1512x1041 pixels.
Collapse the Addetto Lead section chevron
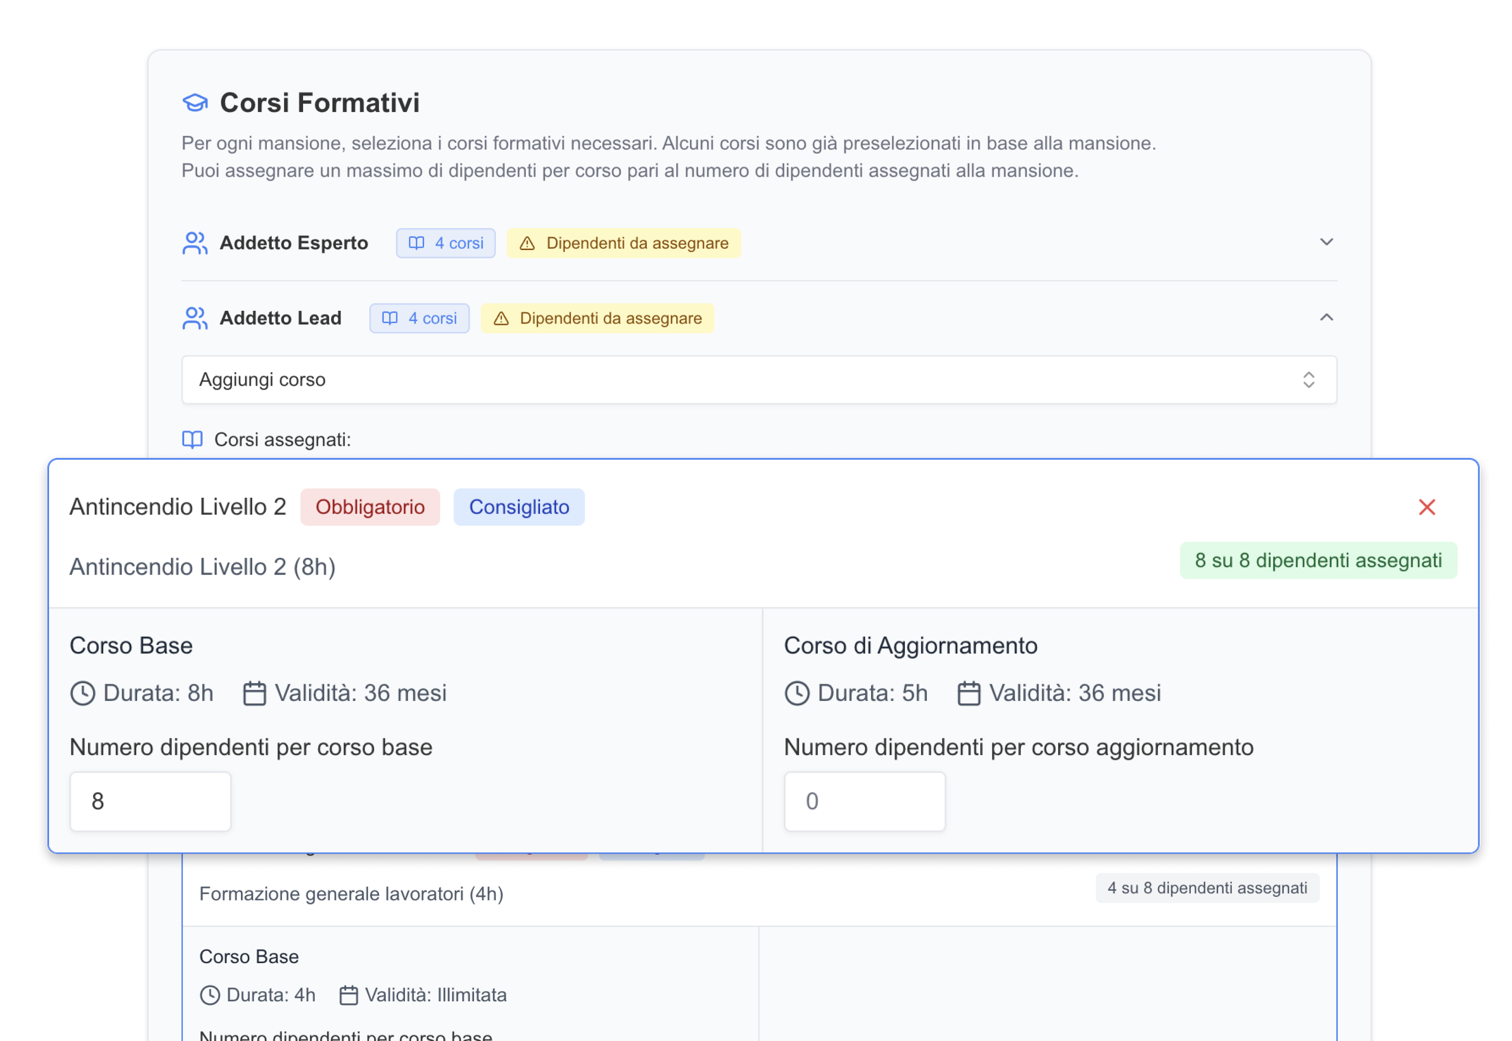click(1326, 318)
